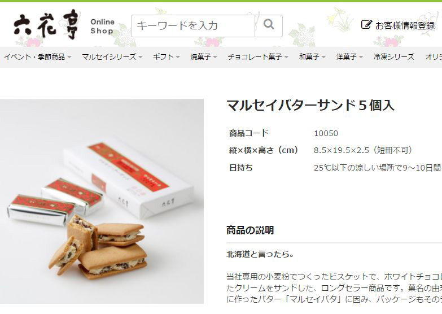The height and width of the screenshot is (314, 442).
Task: Click the arrow icon next to チョコレート菓子
Action: pyautogui.click(x=286, y=57)
